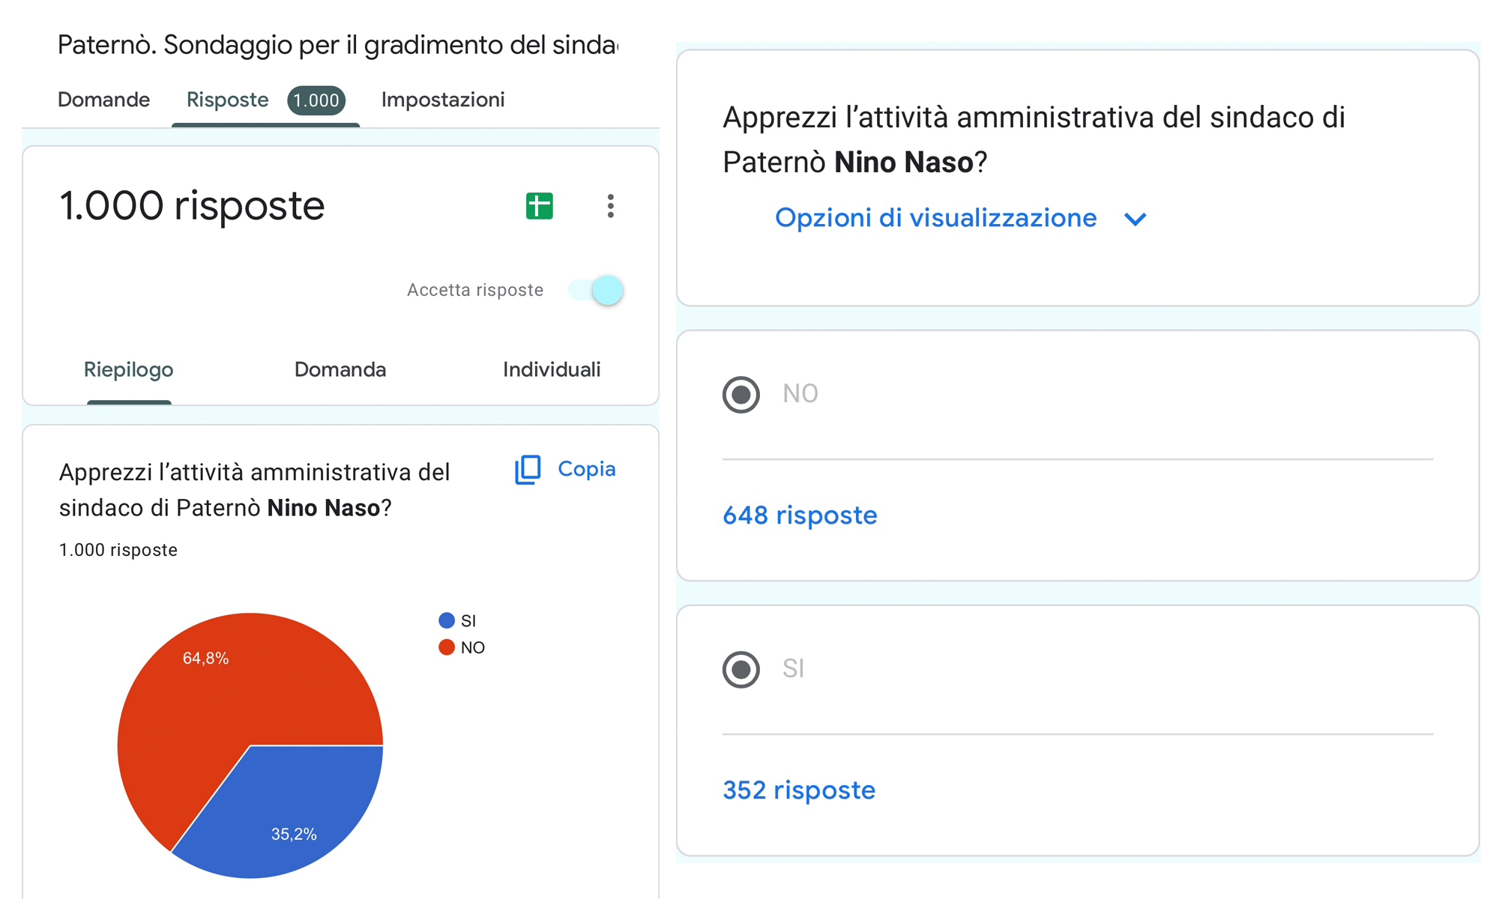Click the 'Accetta risposte' label
1499x899 pixels.
475,290
